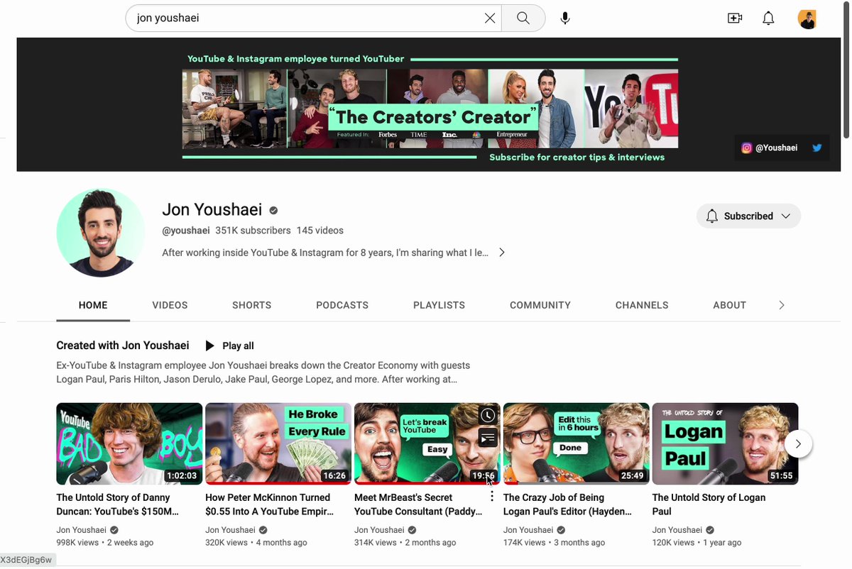852x569 pixels.
Task: Start voice search with microphone icon
Action: coord(565,18)
